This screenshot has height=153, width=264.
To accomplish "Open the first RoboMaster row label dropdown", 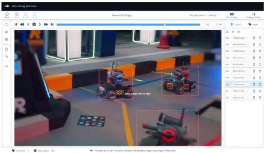I will point(240,38).
